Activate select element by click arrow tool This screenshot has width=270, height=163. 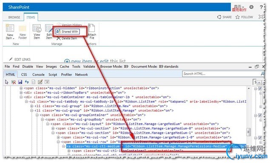[6, 82]
